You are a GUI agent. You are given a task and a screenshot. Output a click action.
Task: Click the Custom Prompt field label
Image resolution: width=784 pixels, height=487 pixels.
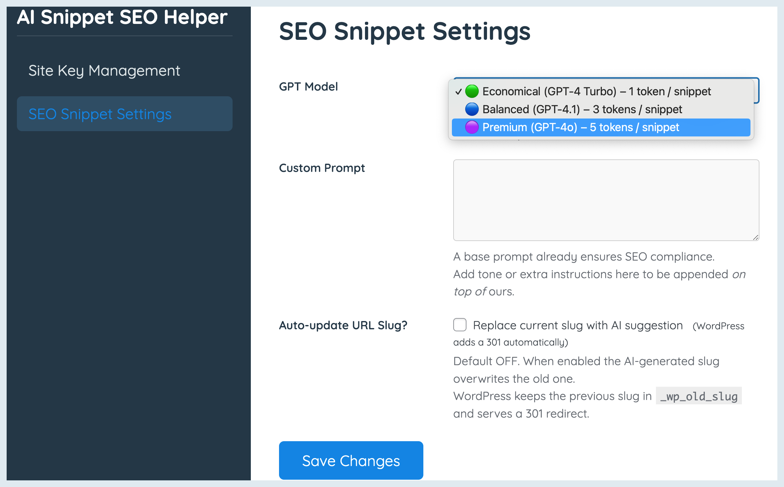[321, 168]
